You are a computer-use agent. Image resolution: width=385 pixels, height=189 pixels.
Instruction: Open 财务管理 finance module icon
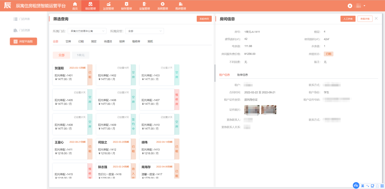coord(126,4)
